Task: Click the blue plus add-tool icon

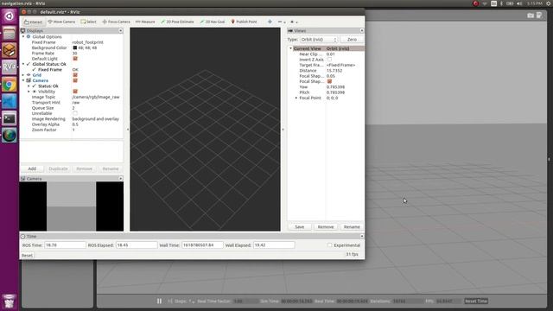Action: pos(270,22)
